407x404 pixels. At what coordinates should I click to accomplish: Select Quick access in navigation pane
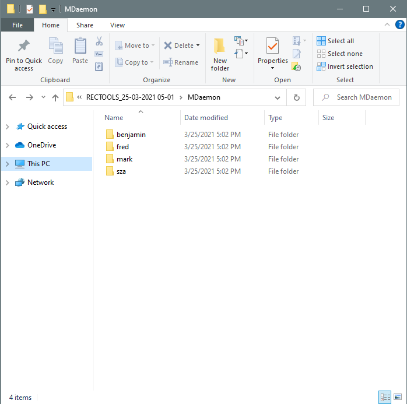[x=47, y=127]
